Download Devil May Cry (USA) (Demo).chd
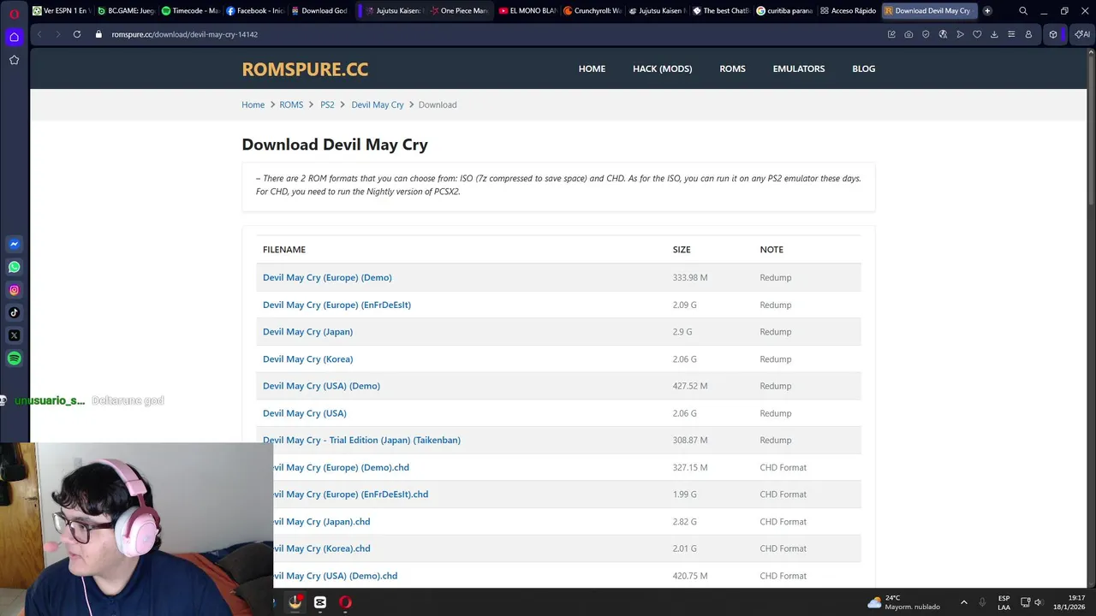This screenshot has width=1096, height=616. (335, 576)
